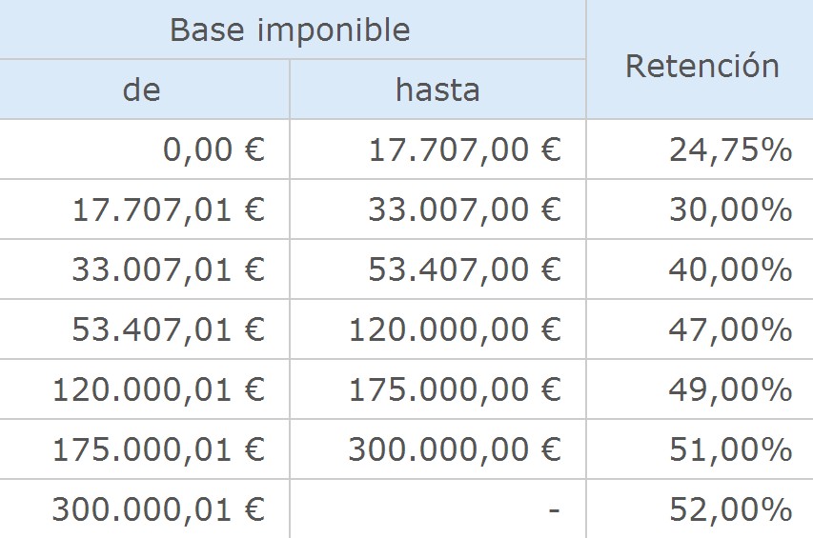Image resolution: width=813 pixels, height=538 pixels.
Task: Select the cell showing 120.000,00 €
Action: tap(454, 329)
